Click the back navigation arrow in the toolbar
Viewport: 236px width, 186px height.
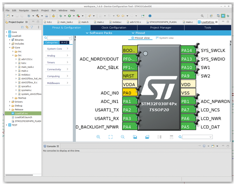pyautogui.click(x=123, y=16)
